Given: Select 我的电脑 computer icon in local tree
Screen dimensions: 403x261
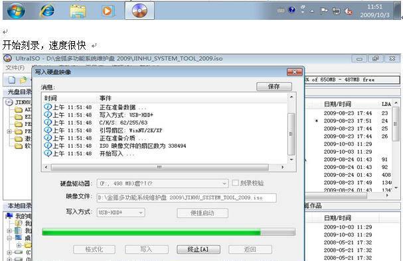Looking at the screenshot, I should click(9, 216).
